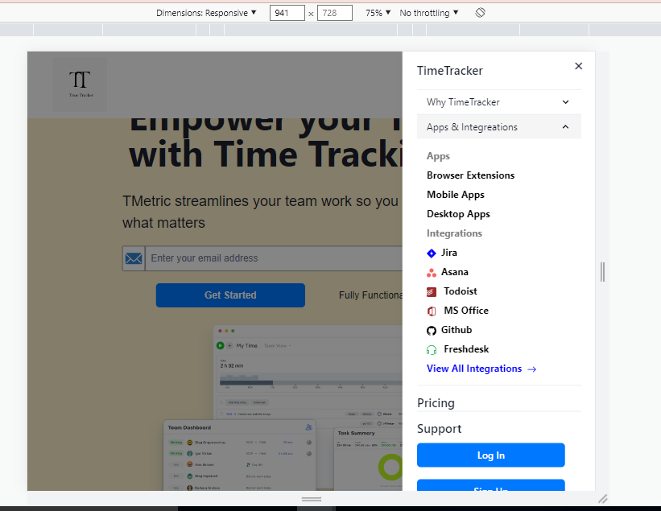Click the Log In button
661x511 pixels.
[x=490, y=455]
